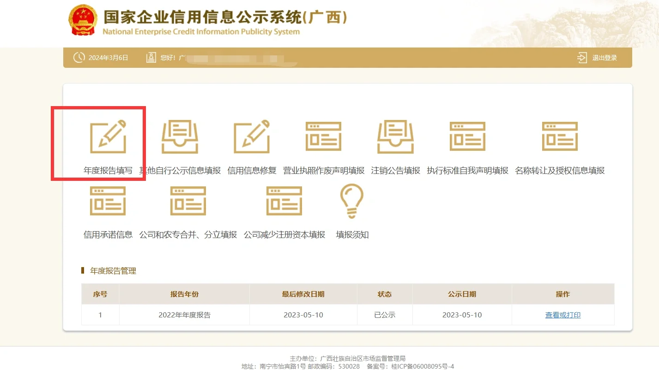Viewport: 659px width, 370px height.
Task: Click the 信用信息修复 label
Action: [252, 171]
